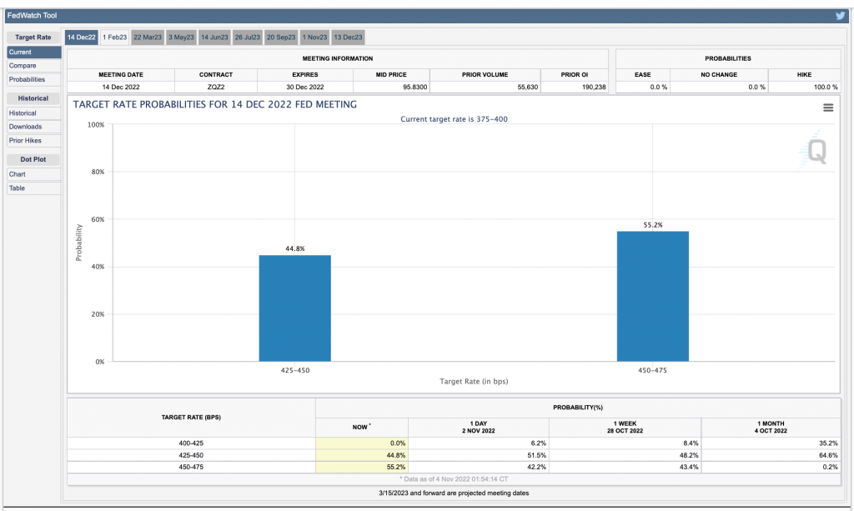
Task: Click the 64.6% one-month probability cell
Action: click(771, 455)
